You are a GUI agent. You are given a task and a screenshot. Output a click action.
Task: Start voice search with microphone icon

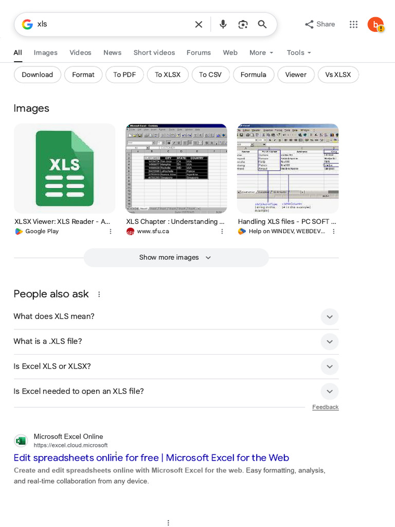tap(223, 24)
